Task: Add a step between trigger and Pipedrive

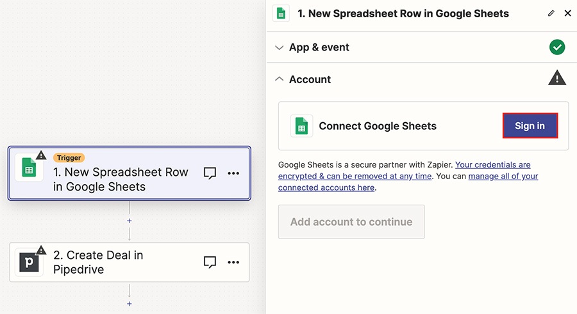Action: tap(129, 221)
